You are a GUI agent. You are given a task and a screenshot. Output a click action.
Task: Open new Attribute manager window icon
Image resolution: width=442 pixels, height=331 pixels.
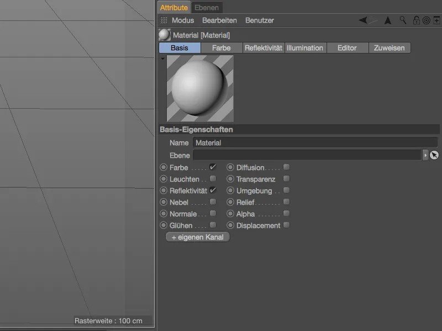(436, 20)
